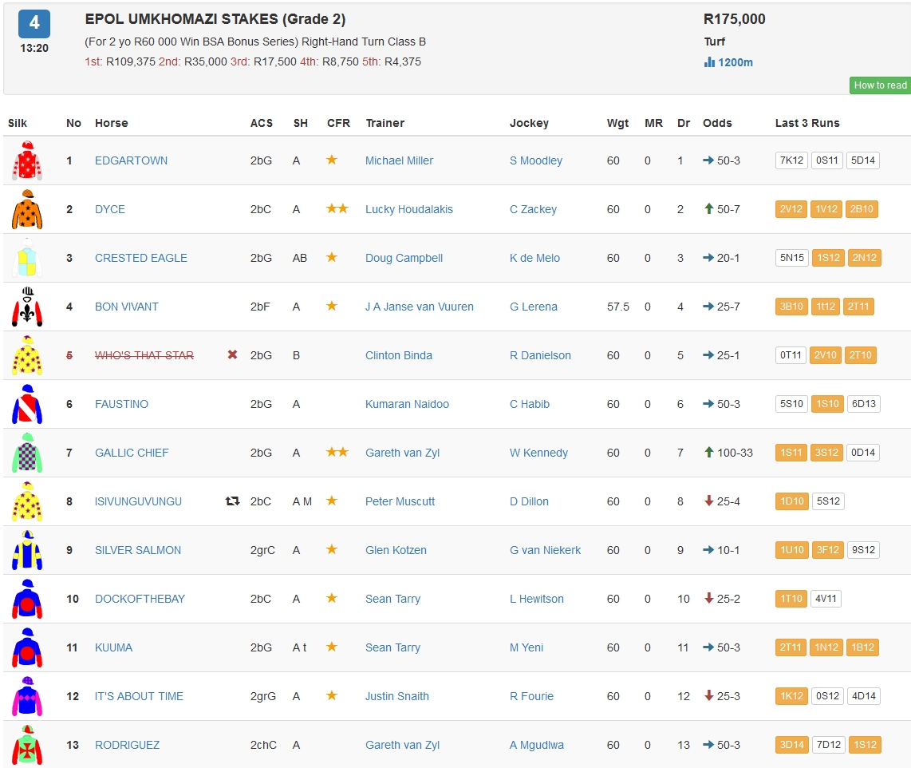Click Dyce's orange jockey silk icon
911x768 pixels.
26,209
